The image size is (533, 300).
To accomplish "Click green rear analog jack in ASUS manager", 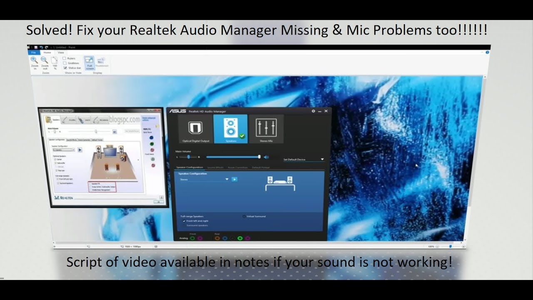I will coord(240,238).
